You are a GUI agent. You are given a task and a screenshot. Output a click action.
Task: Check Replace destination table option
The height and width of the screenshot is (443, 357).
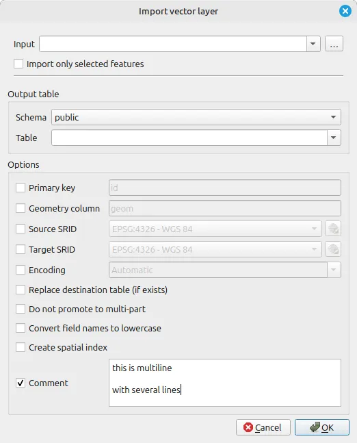pyautogui.click(x=21, y=290)
